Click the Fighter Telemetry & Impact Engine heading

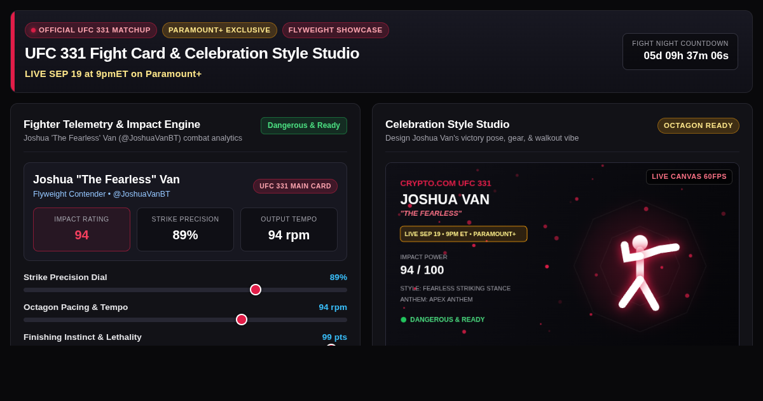point(112,125)
